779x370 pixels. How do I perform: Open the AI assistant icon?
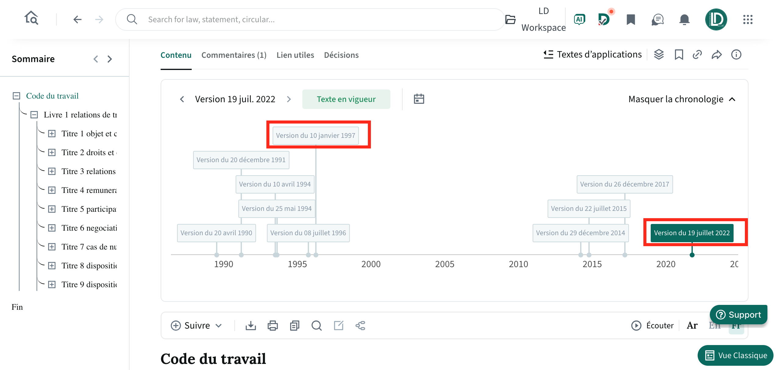tap(579, 19)
